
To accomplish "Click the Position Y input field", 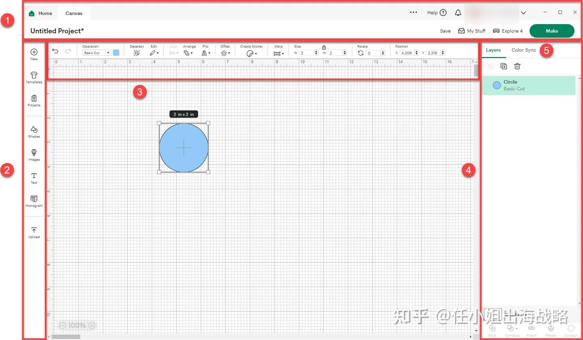I will [x=433, y=53].
